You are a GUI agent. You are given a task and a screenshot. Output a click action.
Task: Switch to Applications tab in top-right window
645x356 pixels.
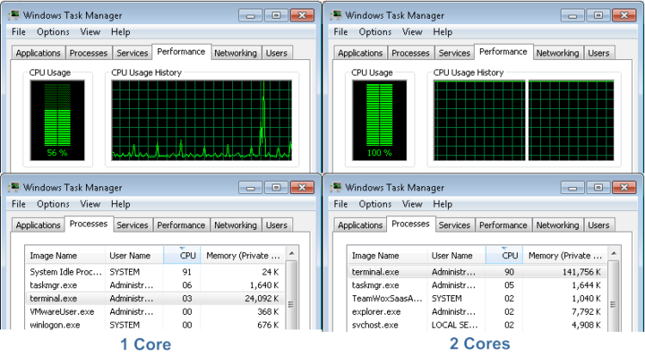[360, 53]
